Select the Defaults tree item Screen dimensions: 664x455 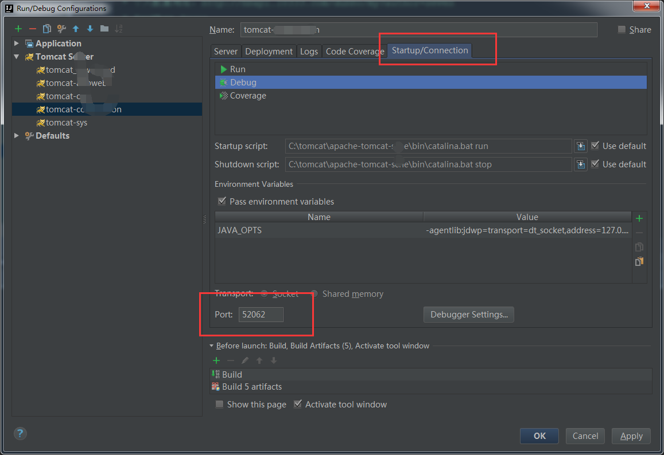point(52,135)
